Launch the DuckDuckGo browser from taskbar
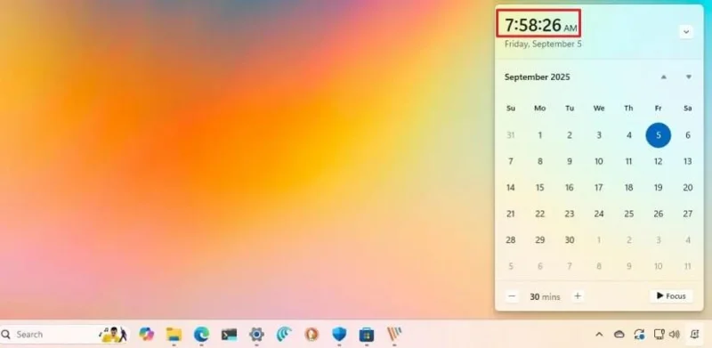The height and width of the screenshot is (348, 712). point(311,335)
